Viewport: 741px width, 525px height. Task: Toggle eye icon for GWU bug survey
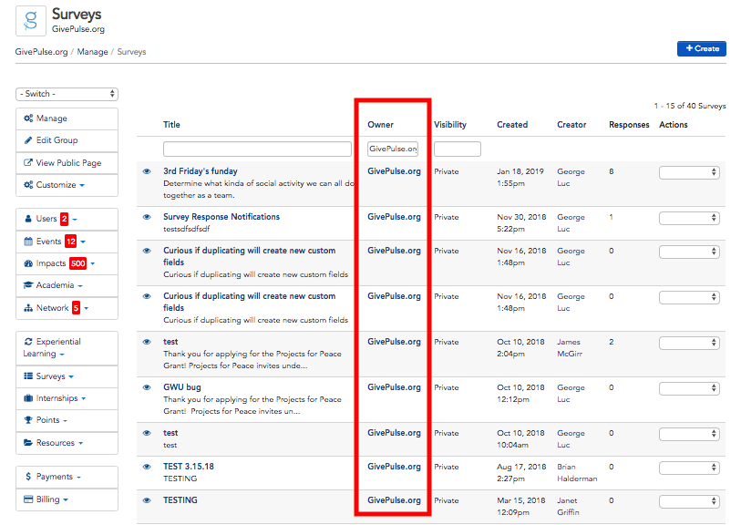147,387
